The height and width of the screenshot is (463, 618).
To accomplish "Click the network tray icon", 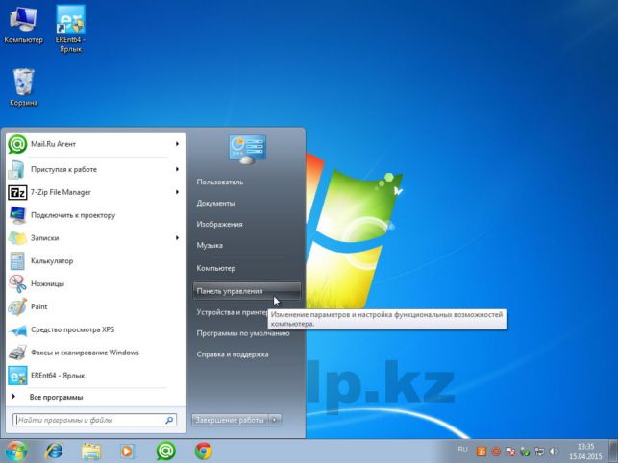I will click(x=539, y=451).
